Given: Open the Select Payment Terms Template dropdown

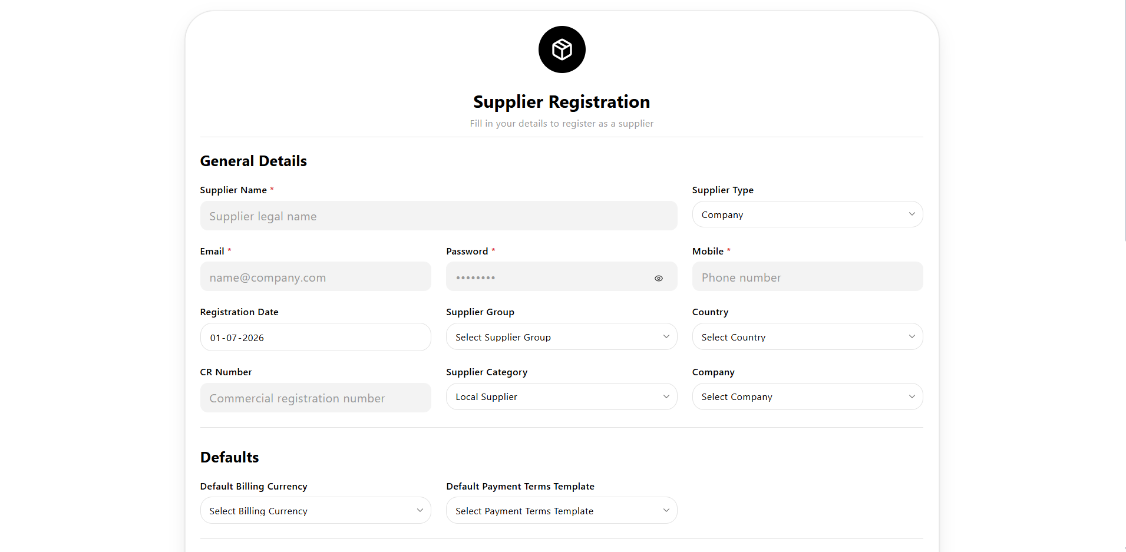Looking at the screenshot, I should (562, 511).
